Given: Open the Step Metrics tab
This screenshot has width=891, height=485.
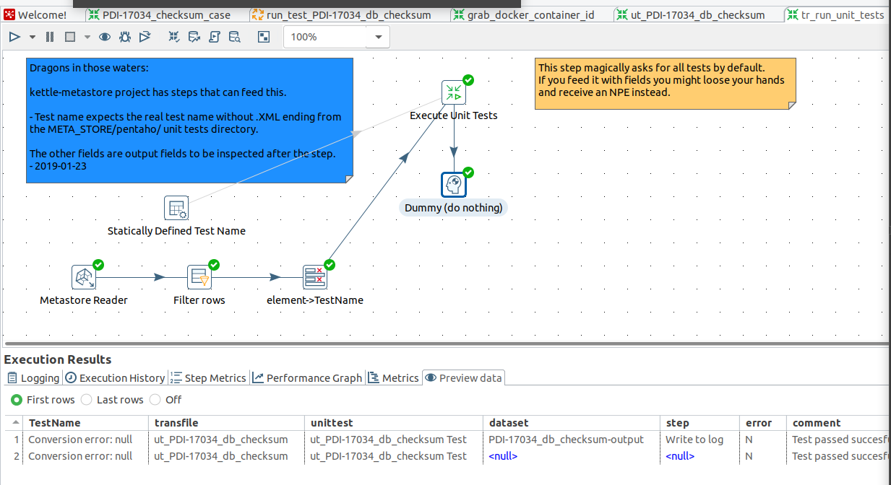Looking at the screenshot, I should pyautogui.click(x=209, y=377).
